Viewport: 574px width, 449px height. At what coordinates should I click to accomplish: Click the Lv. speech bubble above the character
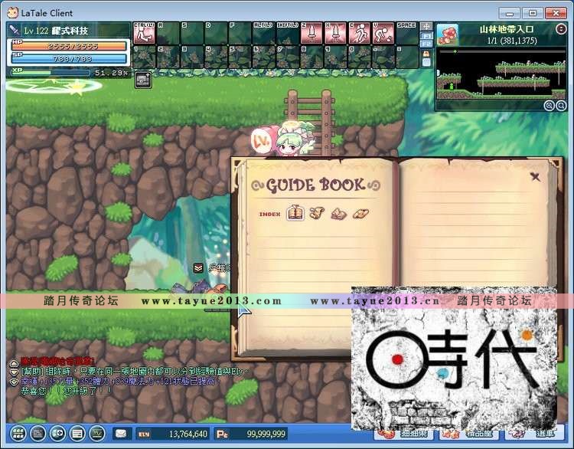262,141
